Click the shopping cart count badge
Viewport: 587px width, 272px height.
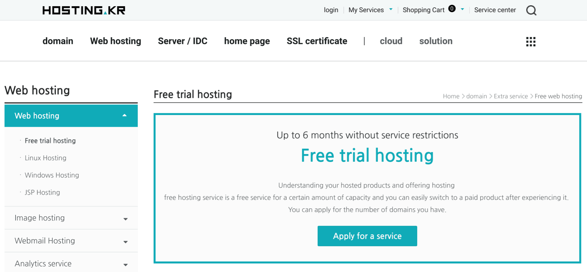pos(452,9)
